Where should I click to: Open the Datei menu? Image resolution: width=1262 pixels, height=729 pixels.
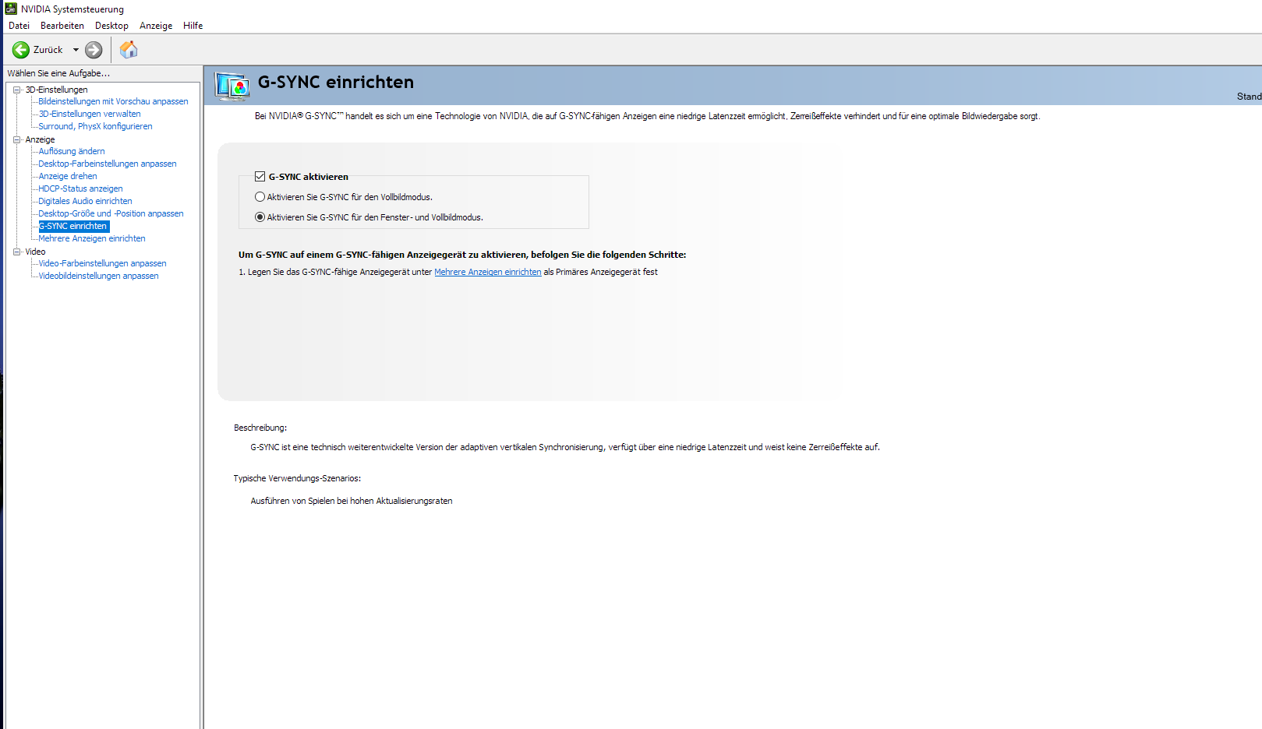click(x=19, y=26)
